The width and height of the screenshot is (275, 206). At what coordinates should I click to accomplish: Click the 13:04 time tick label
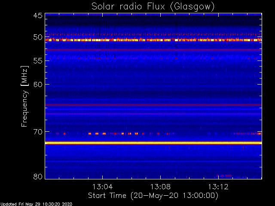click(x=102, y=187)
